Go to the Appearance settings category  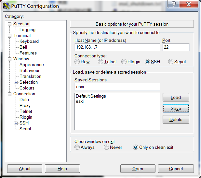point(32,65)
